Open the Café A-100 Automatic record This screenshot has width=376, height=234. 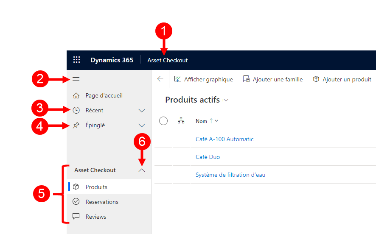[224, 139]
